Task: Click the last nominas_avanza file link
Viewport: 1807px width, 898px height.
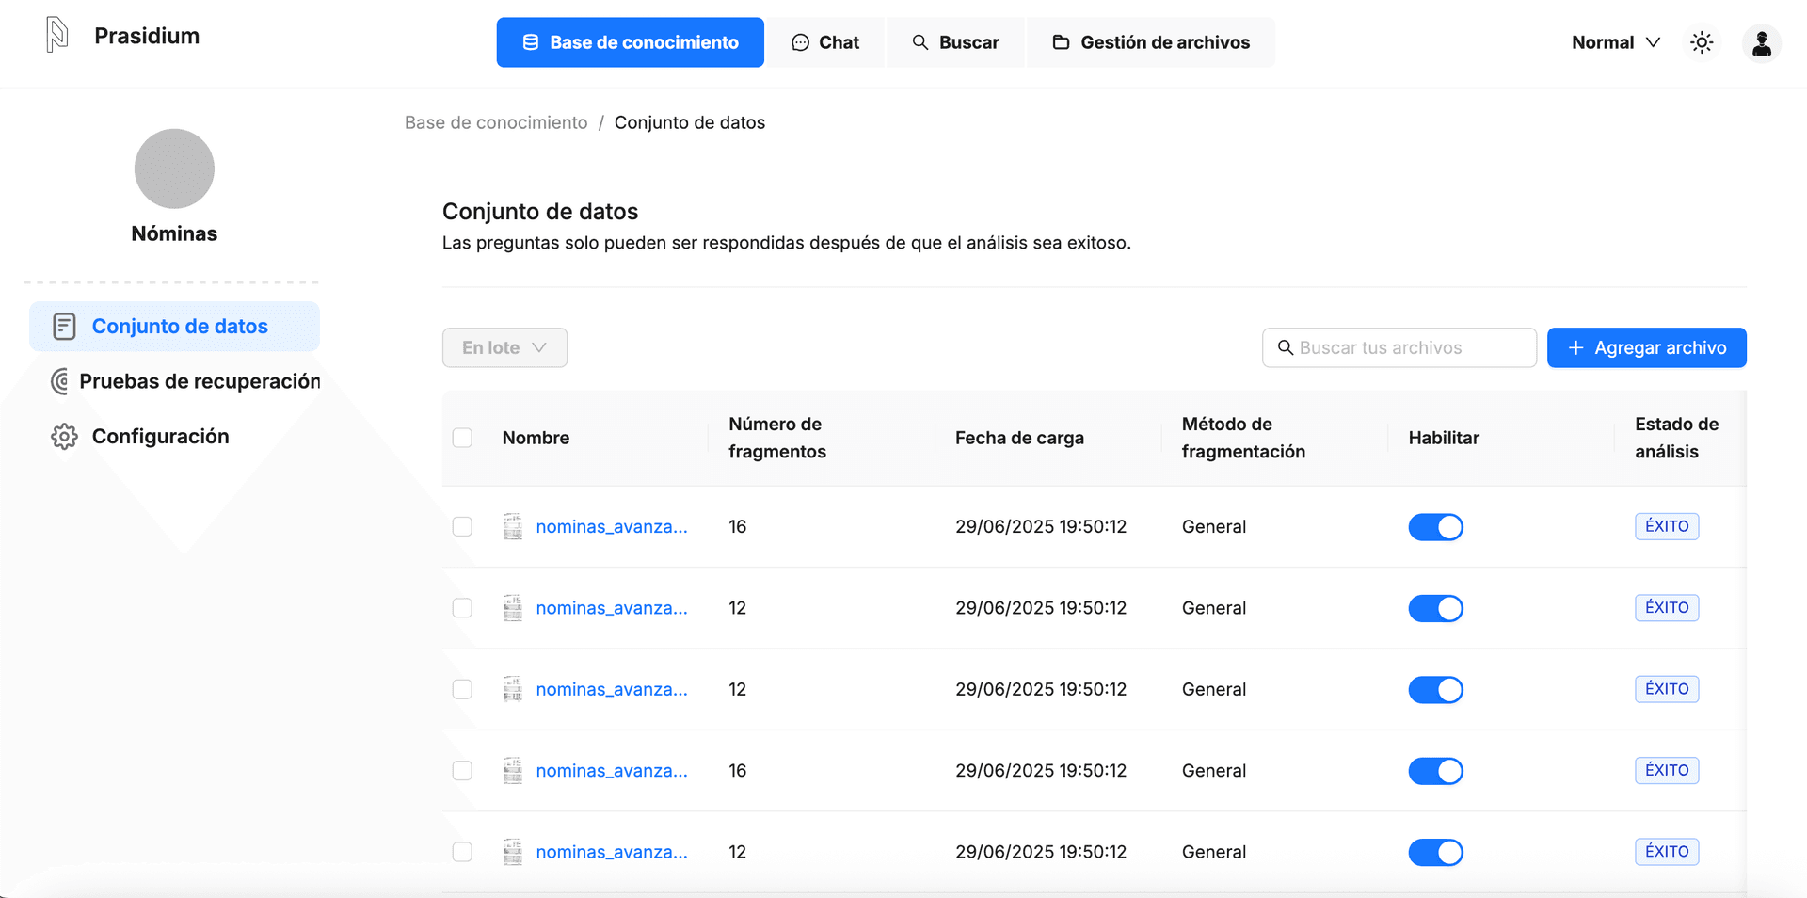Action: (x=611, y=851)
